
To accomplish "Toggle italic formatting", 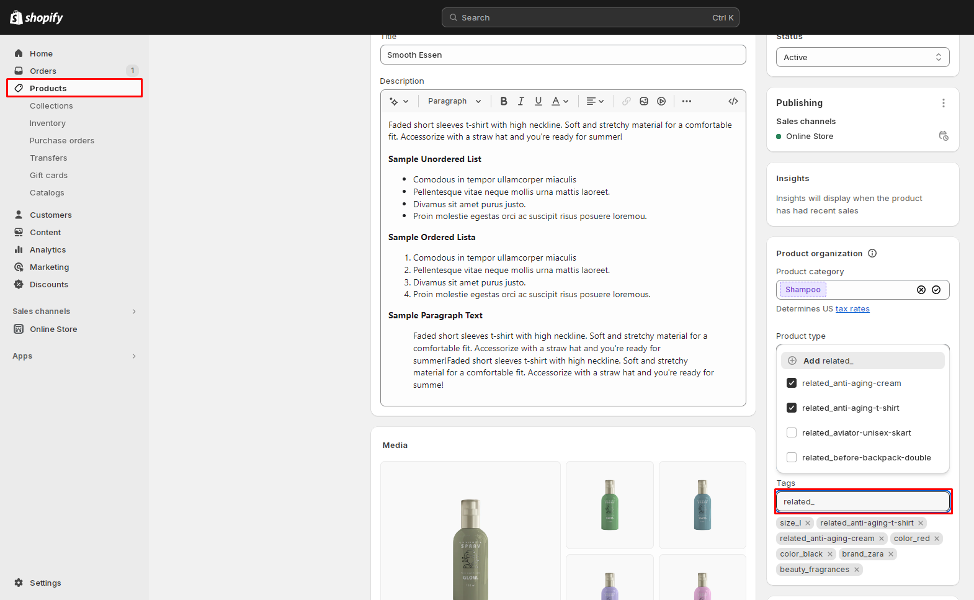I will click(521, 101).
